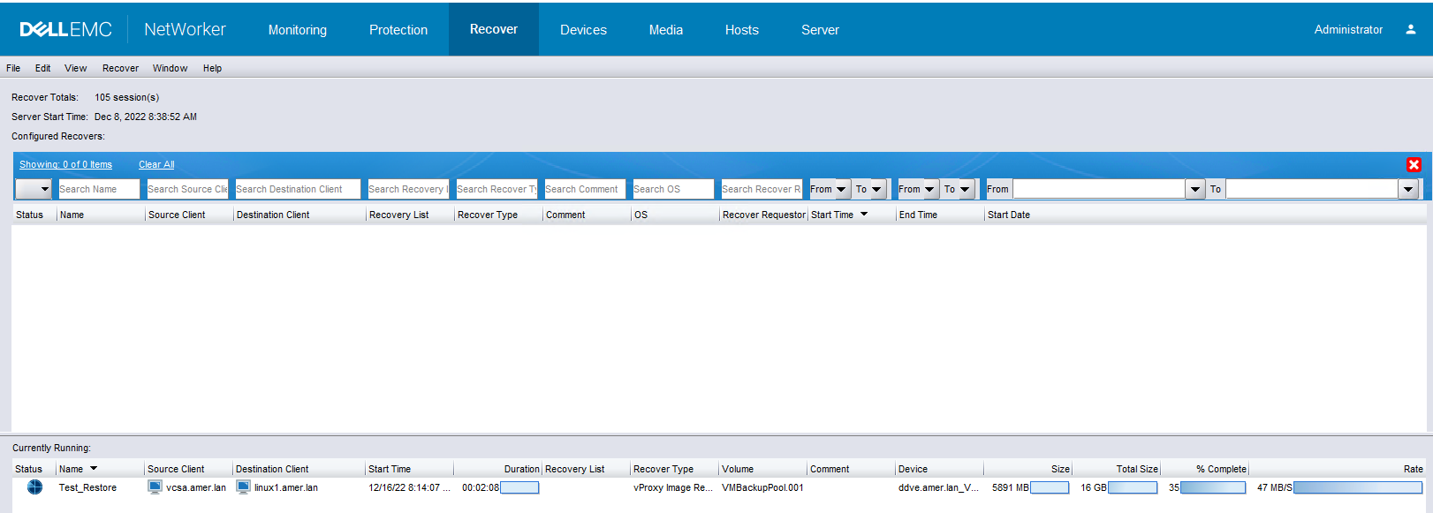Click the Clear All link
The height and width of the screenshot is (513, 1433).
[156, 164]
